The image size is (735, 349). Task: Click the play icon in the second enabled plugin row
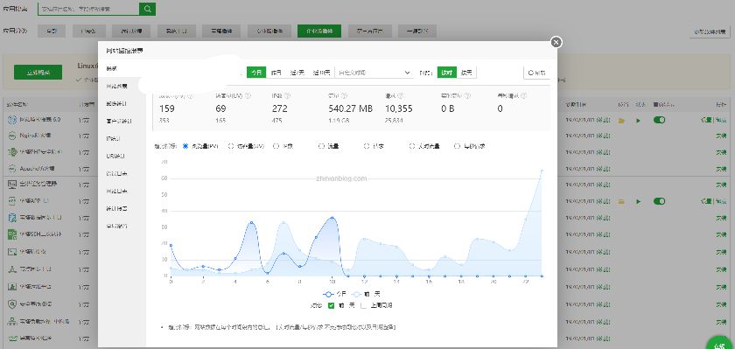click(638, 201)
